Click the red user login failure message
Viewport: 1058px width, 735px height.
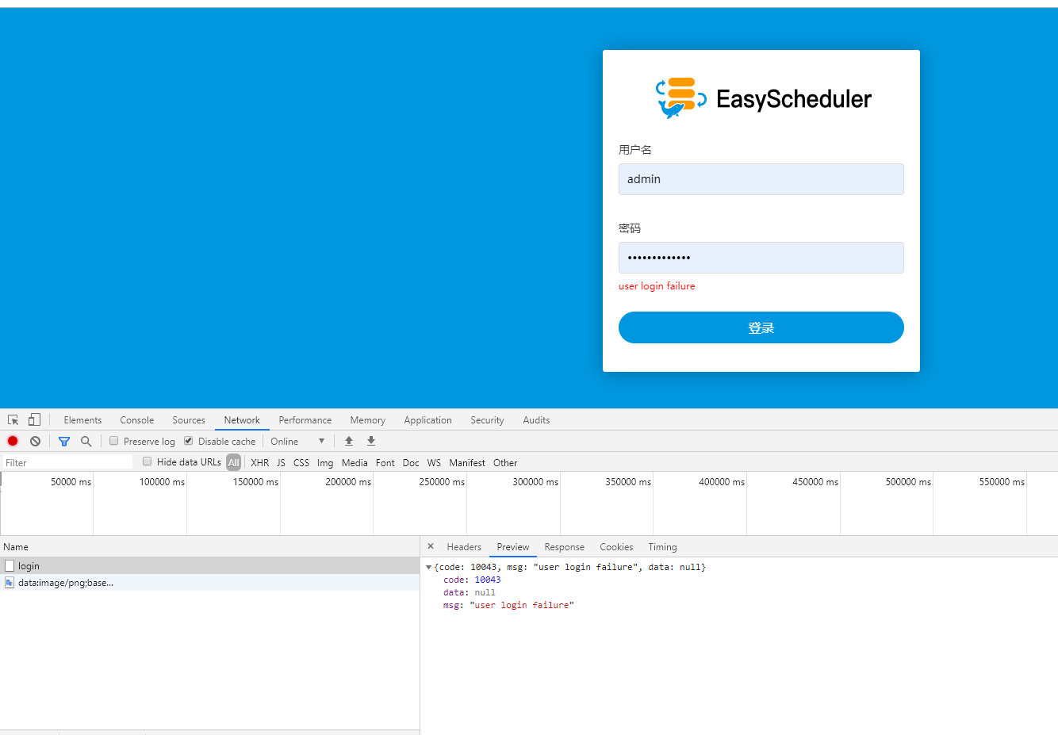657,286
